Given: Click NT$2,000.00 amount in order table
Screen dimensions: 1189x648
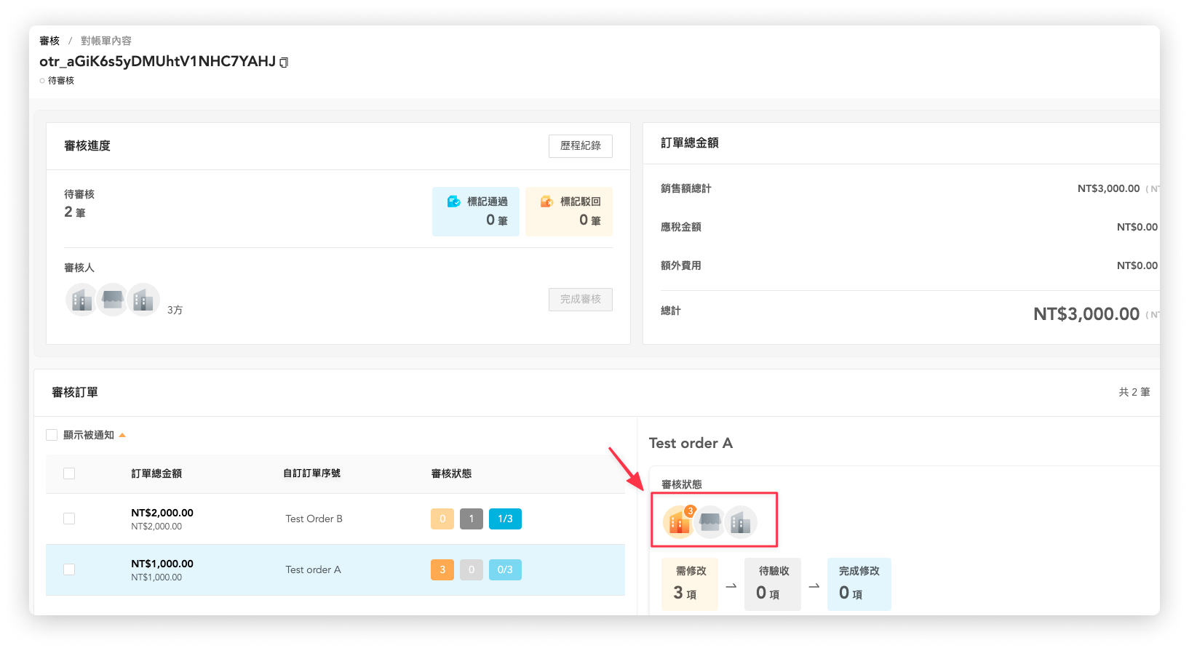Looking at the screenshot, I should coord(162,513).
